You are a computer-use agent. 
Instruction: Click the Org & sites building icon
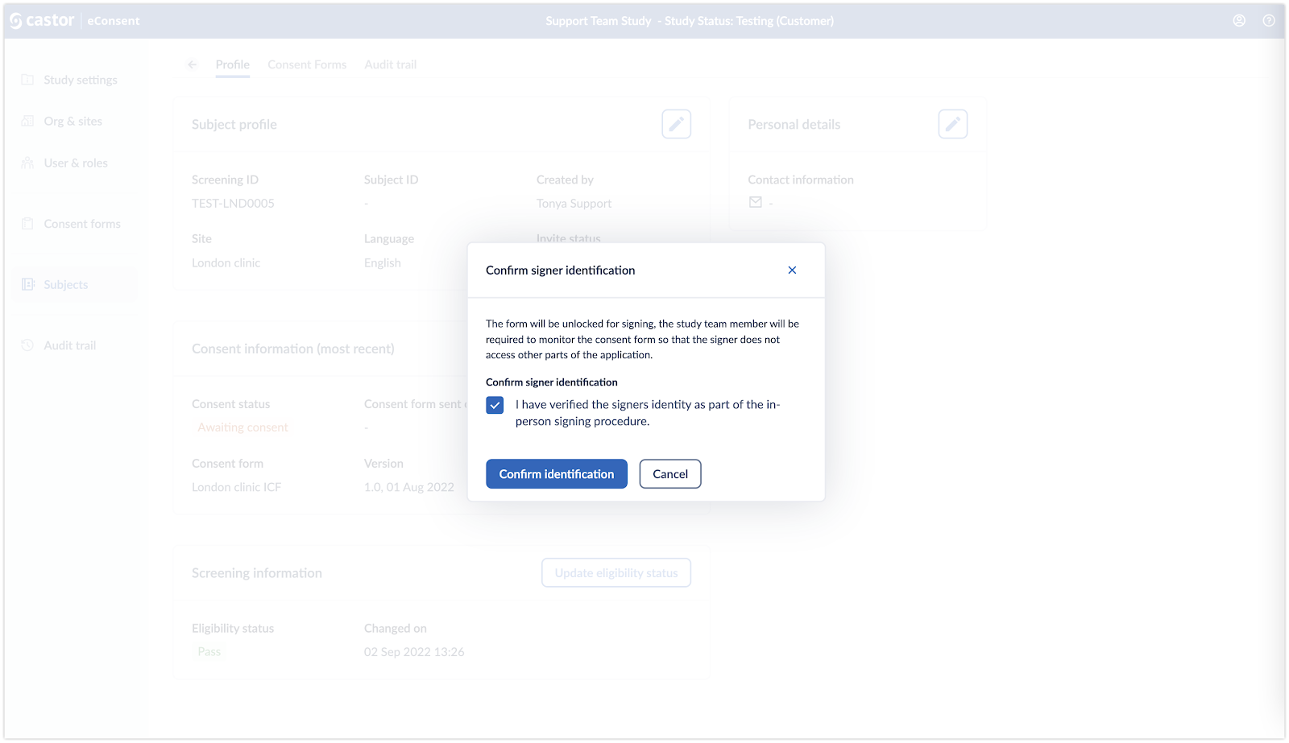click(x=27, y=122)
